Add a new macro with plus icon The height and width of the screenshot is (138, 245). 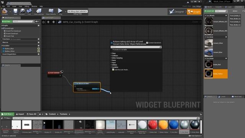click(39, 43)
